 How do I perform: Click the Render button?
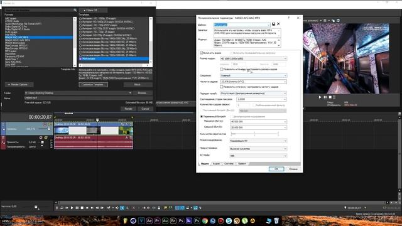128,109
